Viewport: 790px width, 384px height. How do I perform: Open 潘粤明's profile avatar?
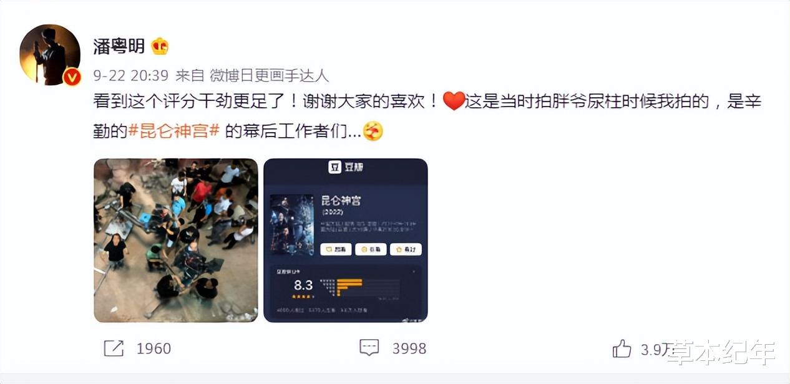50,55
